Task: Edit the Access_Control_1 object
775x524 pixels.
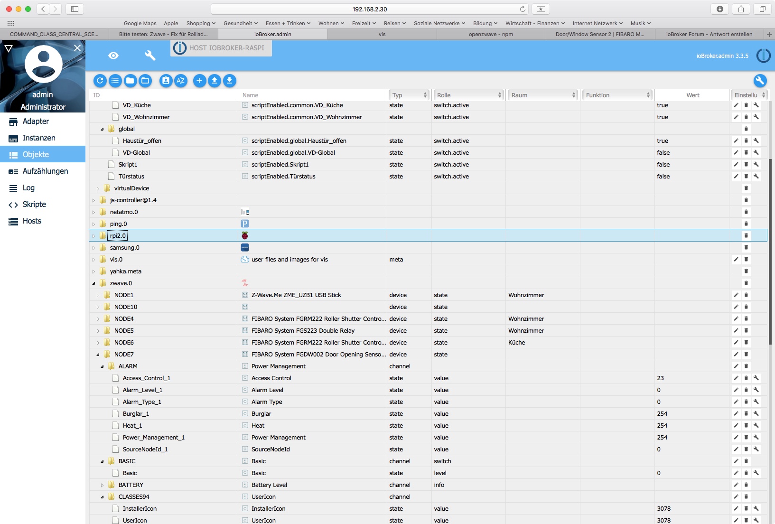Action: click(736, 378)
